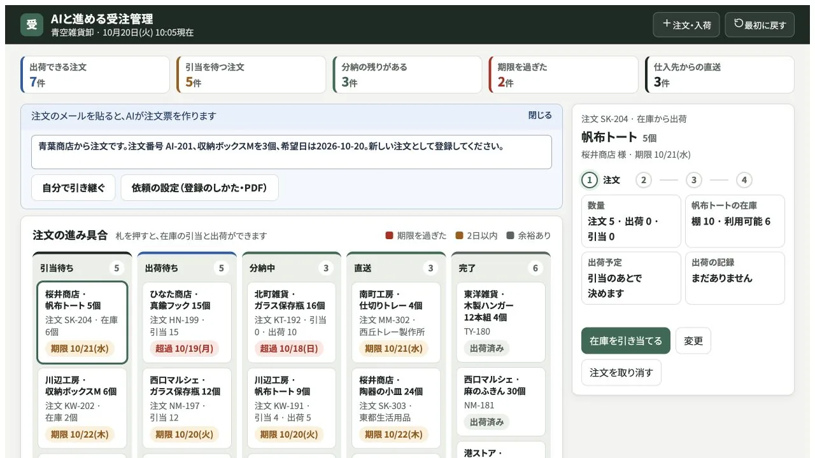Select the 分納中 column header
The image size is (815, 458).
292,268
